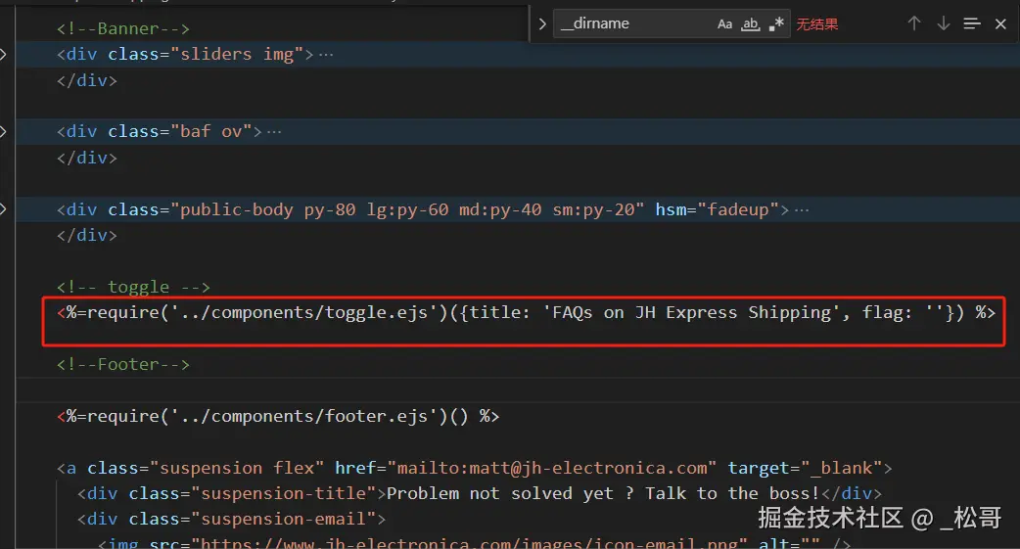Toggle Find in Selection icon
Screen dimensions: 1020x549
point(972,24)
